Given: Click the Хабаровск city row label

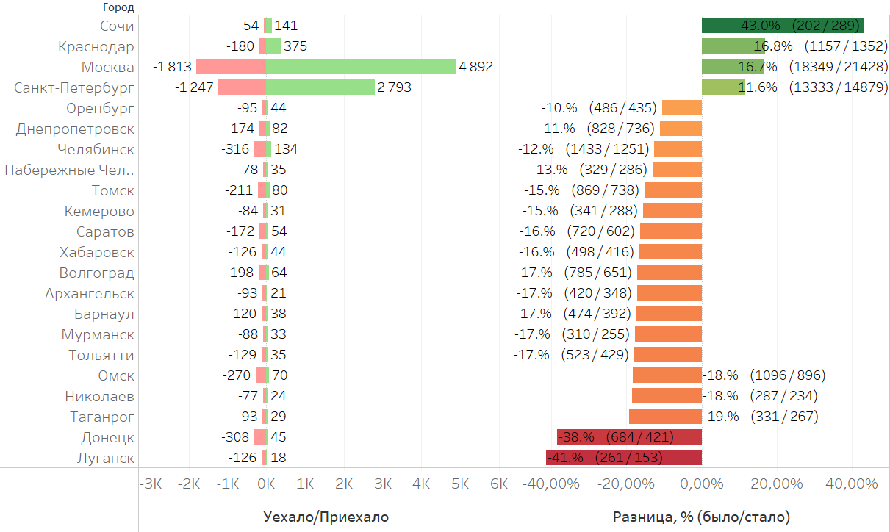Looking at the screenshot, I should pyautogui.click(x=97, y=252).
